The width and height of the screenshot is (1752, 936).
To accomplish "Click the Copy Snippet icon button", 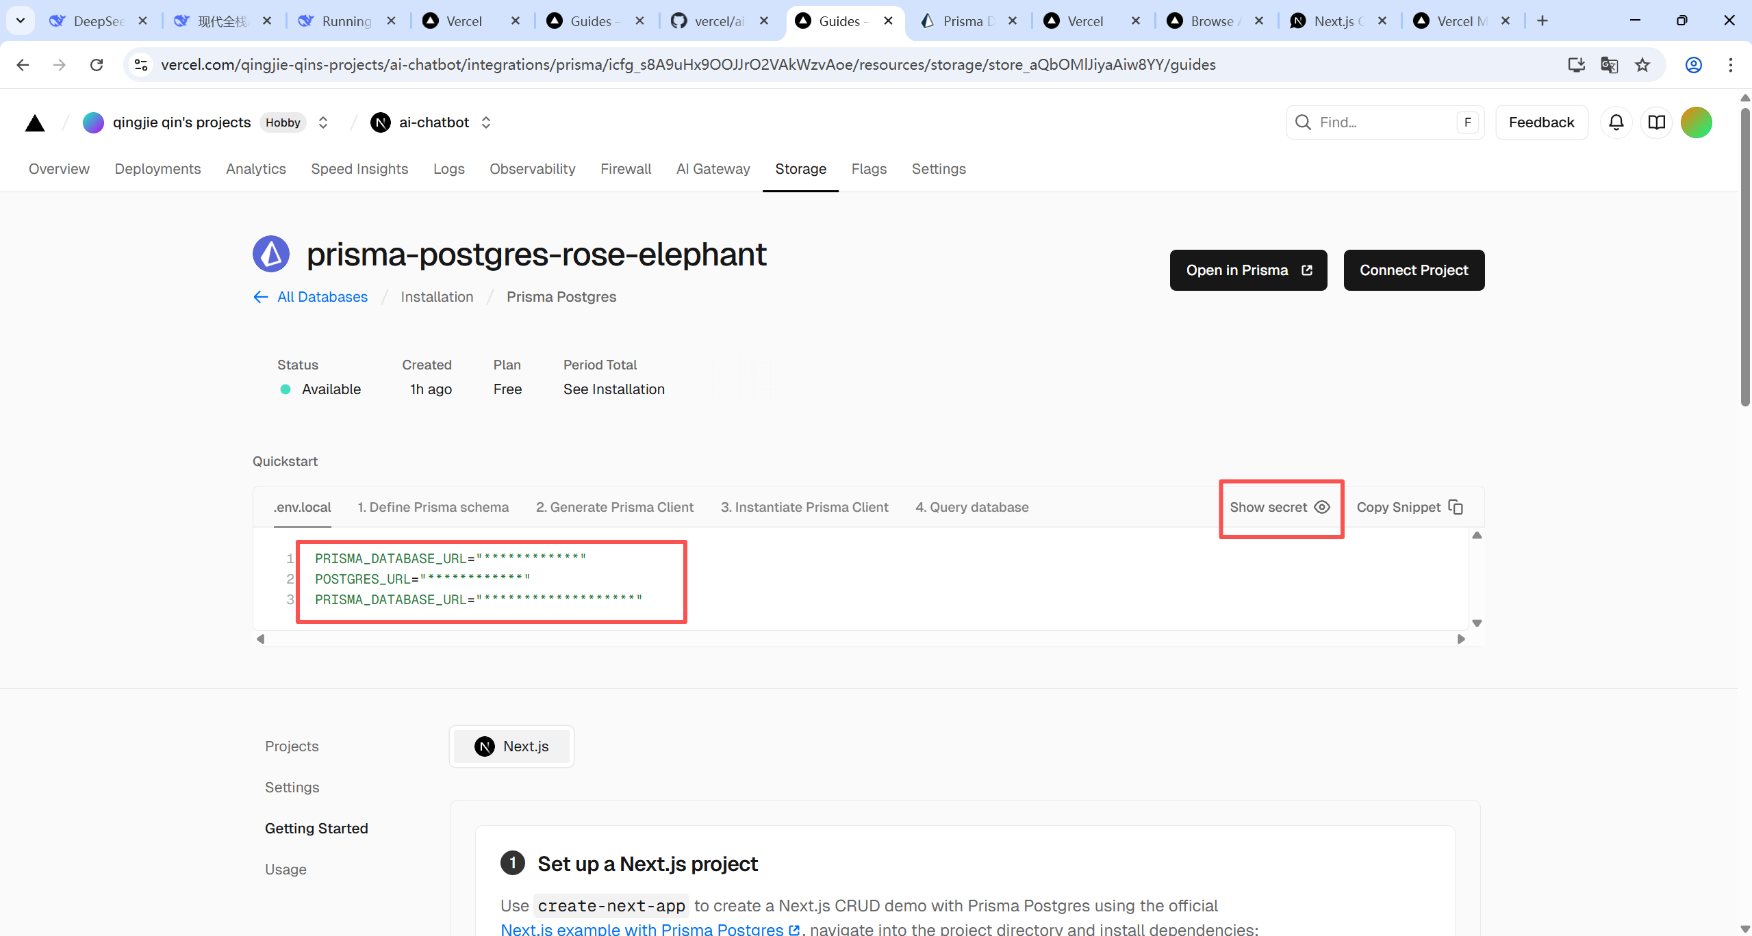I will click(x=1410, y=507).
